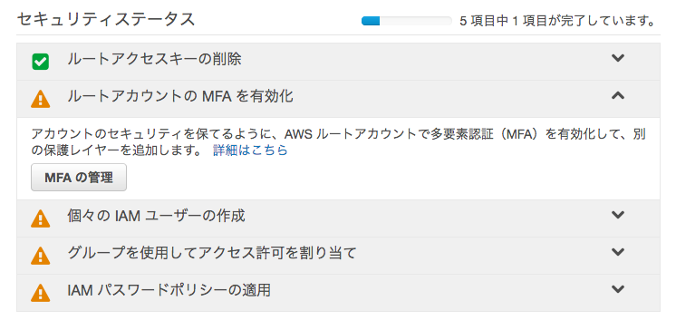
Task: Expand the グループを使用してアクセス許可 row chevron
Action: [618, 251]
